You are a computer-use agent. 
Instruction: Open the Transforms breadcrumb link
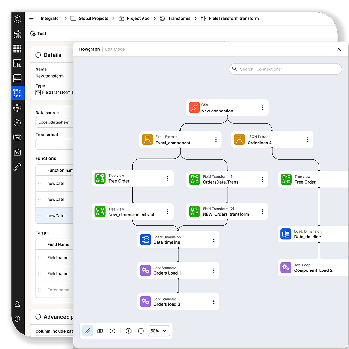[x=179, y=18]
